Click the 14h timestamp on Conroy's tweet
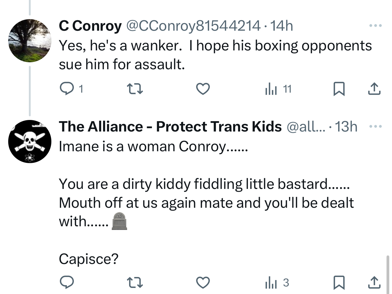The image size is (392, 294). [x=281, y=26]
